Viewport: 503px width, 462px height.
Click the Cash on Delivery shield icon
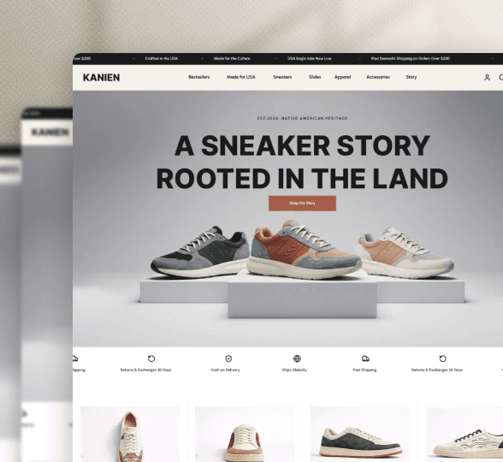click(x=228, y=358)
